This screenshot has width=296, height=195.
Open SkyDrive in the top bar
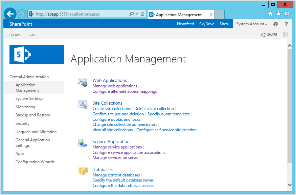[x=207, y=24]
